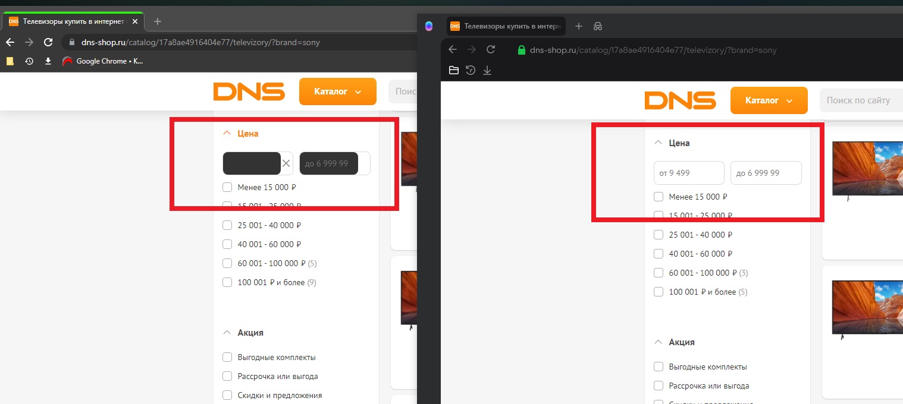The width and height of the screenshot is (903, 404).
Task: Click the green padlock in Yandex Browser
Action: coord(522,50)
